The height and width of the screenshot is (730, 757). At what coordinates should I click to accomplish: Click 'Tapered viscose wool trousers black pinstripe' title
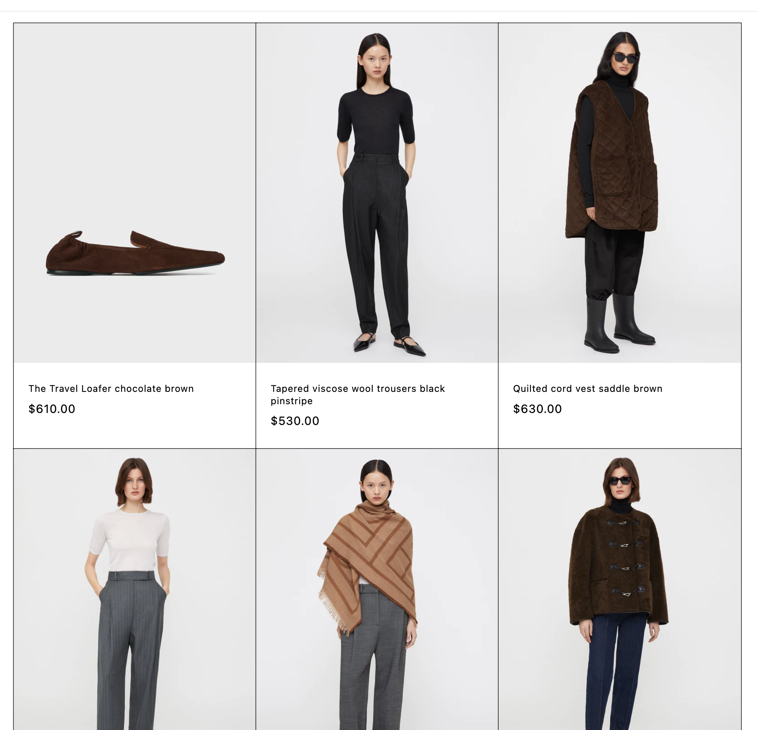tap(358, 394)
